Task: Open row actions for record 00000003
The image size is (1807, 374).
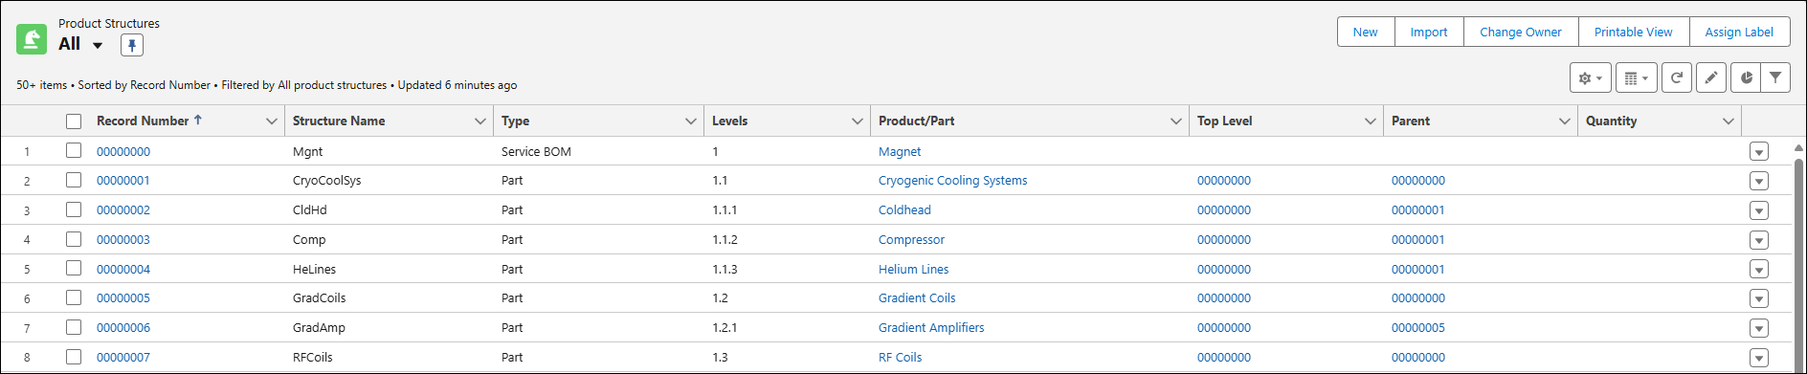Action: pyautogui.click(x=1759, y=240)
